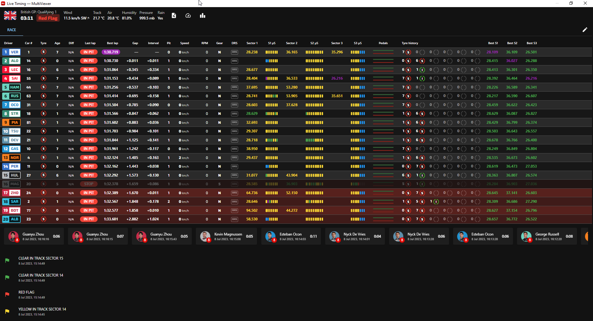The width and height of the screenshot is (593, 321).
Task: Play Kevin Magnussen's team radio clip
Action: coord(205,236)
